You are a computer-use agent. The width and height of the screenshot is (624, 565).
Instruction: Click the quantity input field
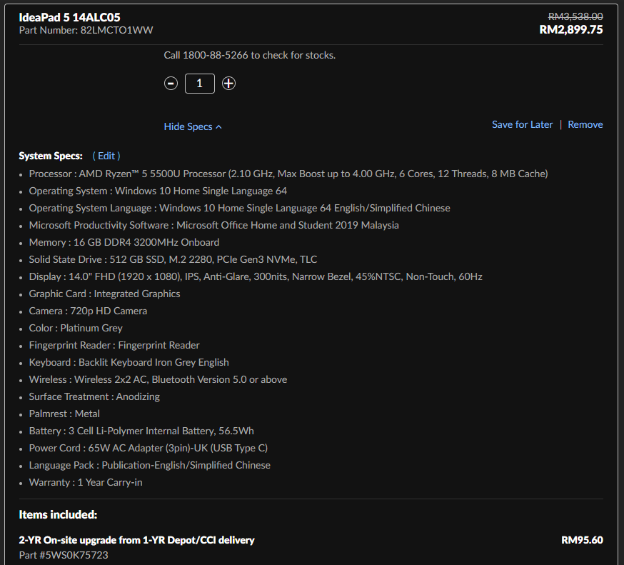[200, 84]
